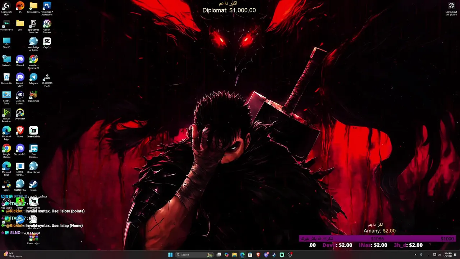Click the Amany: $2.00 overlay text

point(379,231)
